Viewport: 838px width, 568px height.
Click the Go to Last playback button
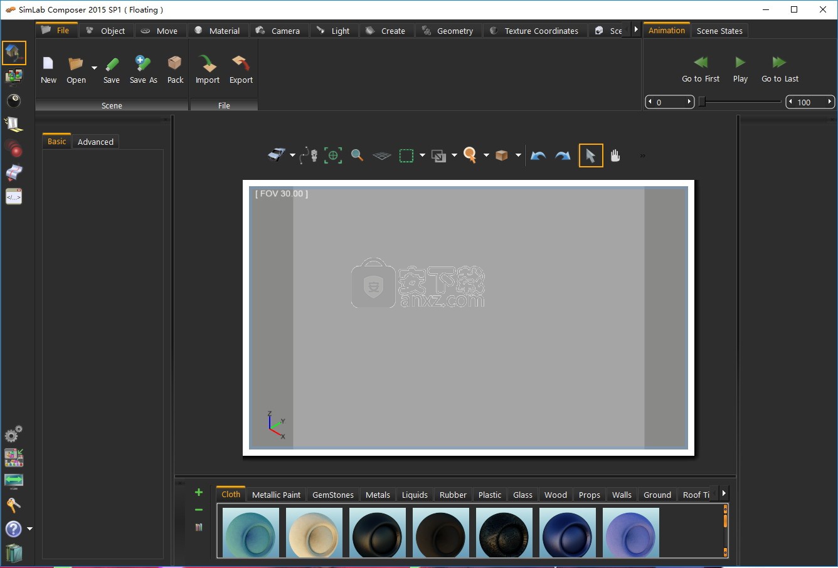tap(780, 69)
